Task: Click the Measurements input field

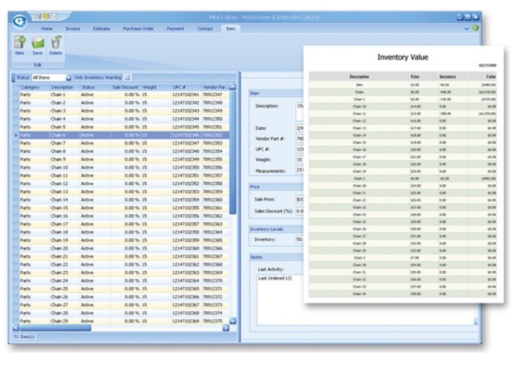Action: (x=300, y=170)
